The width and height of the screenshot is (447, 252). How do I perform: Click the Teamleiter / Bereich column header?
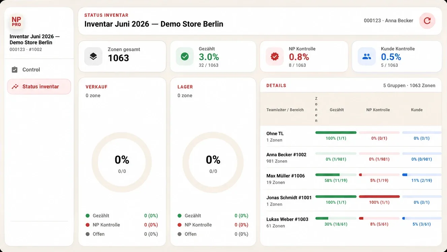[x=285, y=110]
